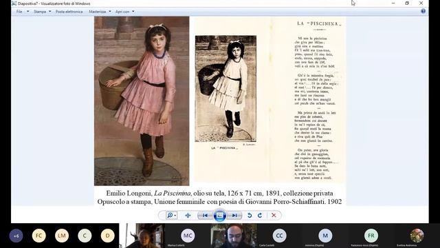Rotate the image counterclockwise

[250, 216]
